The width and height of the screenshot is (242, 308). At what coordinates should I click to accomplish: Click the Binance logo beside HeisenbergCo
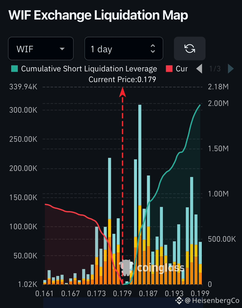pos(179,300)
